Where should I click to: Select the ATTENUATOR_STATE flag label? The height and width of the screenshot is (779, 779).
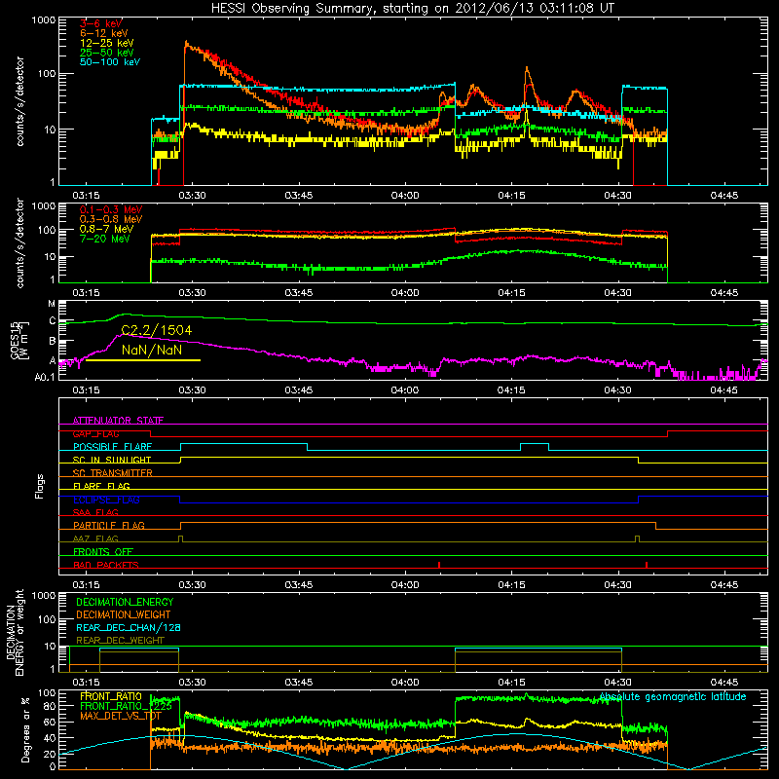click(118, 421)
